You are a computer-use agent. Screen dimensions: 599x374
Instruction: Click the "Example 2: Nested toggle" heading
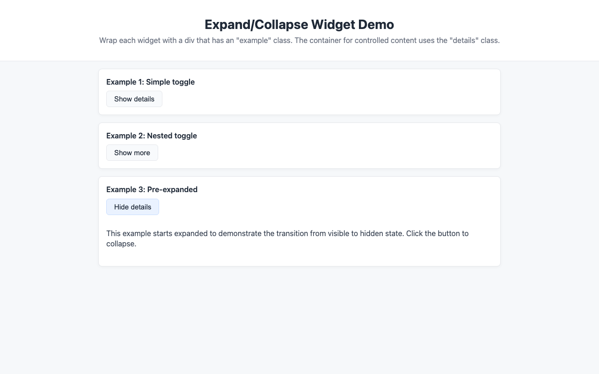(x=152, y=136)
